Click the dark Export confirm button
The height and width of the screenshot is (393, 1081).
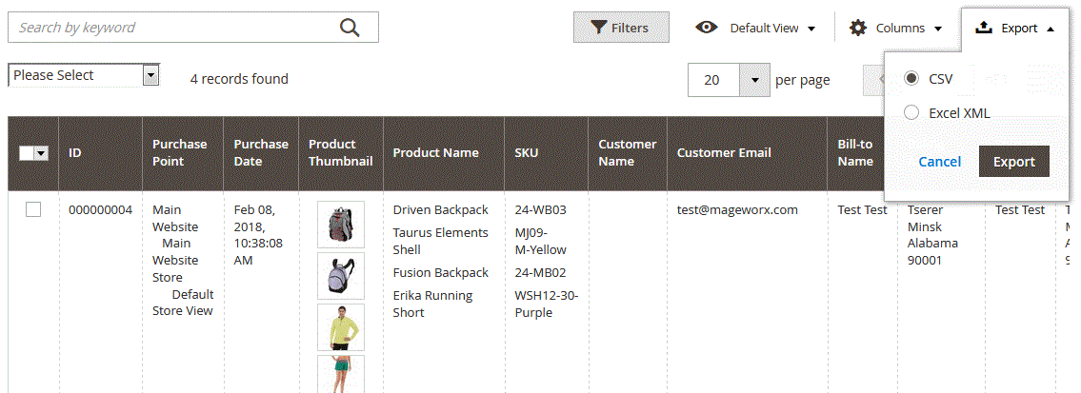[1014, 162]
